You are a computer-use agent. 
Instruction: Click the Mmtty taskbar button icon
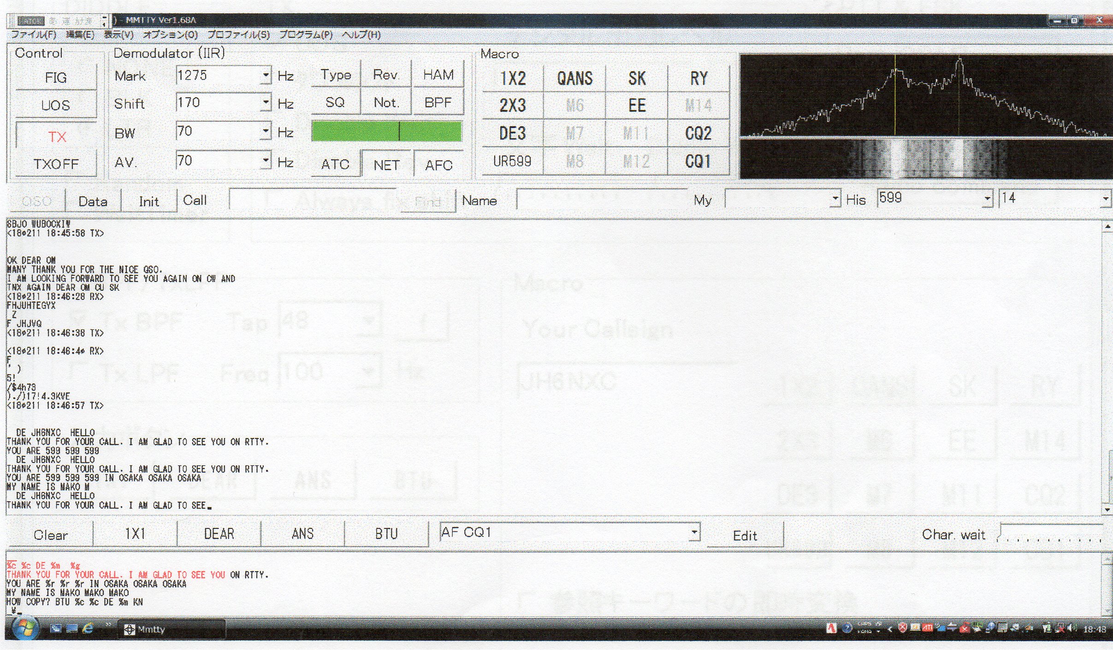(130, 629)
